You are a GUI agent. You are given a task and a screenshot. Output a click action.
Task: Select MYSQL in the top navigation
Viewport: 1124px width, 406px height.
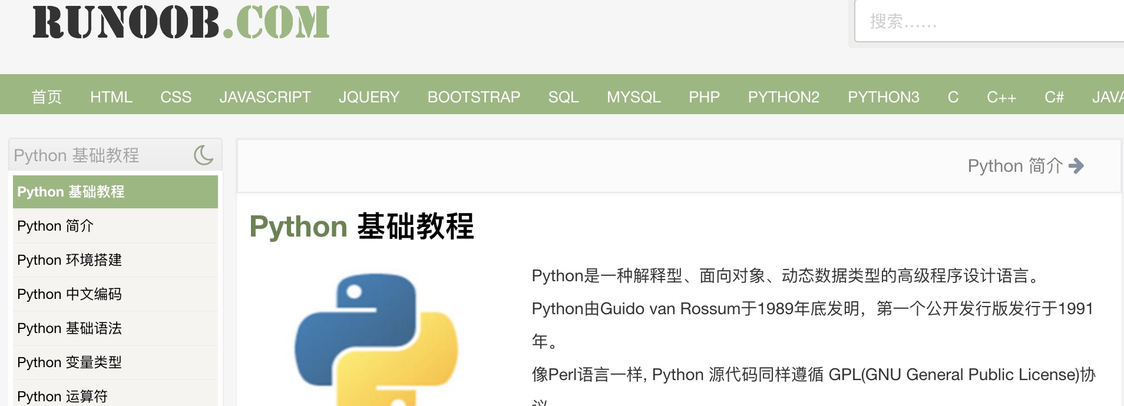[634, 97]
